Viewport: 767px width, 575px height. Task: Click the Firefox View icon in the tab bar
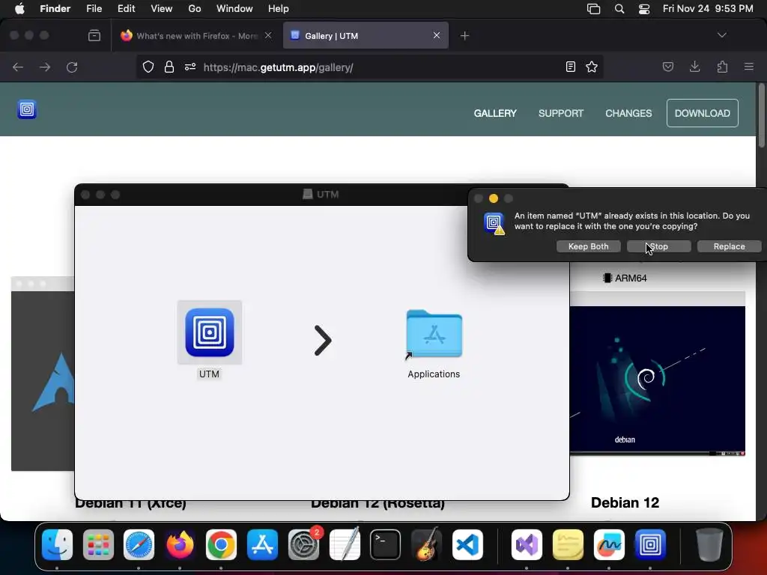point(94,36)
